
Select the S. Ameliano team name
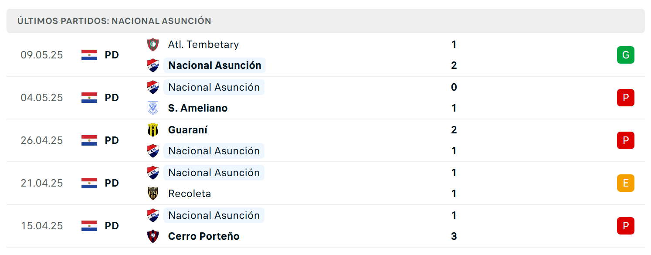(198, 108)
